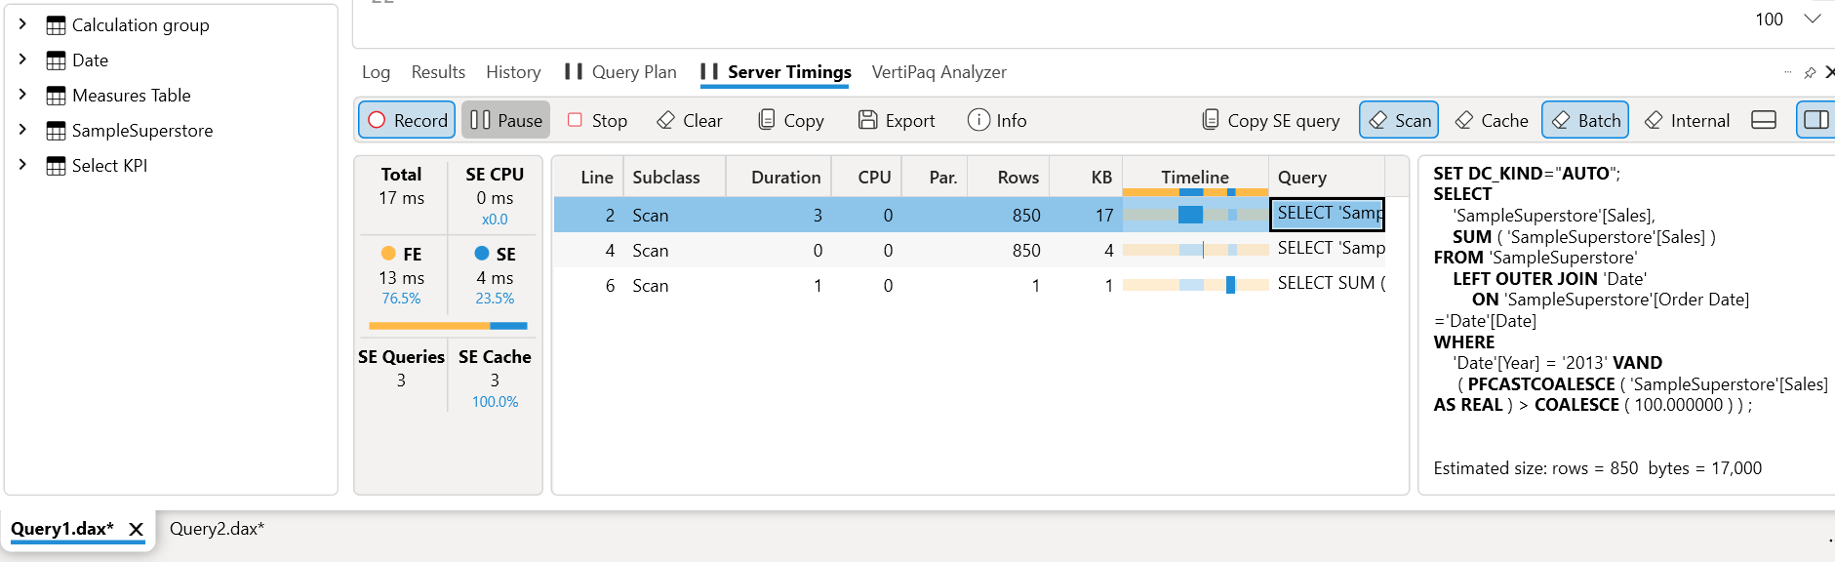Switch to the VertiPaq Analyzer tab
Viewport: 1835px width, 562px height.
tap(938, 72)
